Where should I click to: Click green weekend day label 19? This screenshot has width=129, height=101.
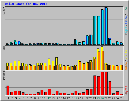tap(76, 98)
